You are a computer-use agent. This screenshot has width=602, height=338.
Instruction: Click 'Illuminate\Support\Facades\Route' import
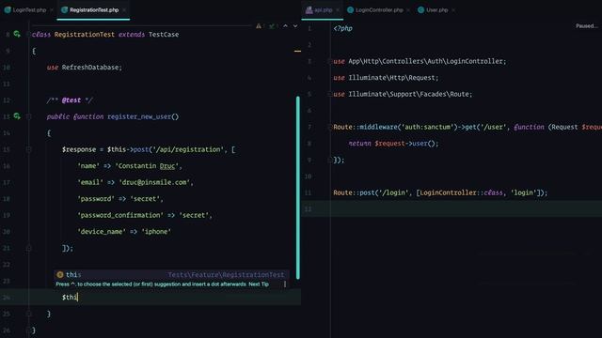pyautogui.click(x=408, y=94)
